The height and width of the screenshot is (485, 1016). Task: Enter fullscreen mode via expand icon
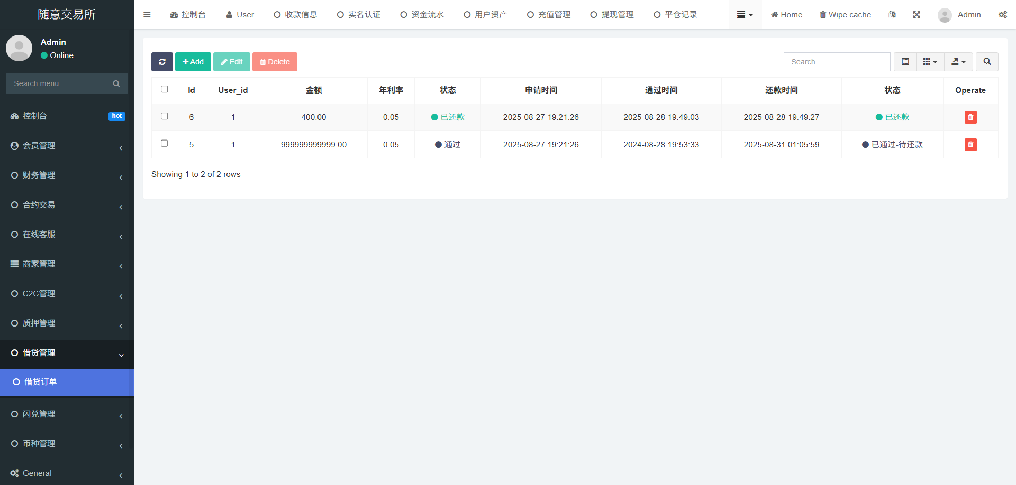tap(917, 15)
